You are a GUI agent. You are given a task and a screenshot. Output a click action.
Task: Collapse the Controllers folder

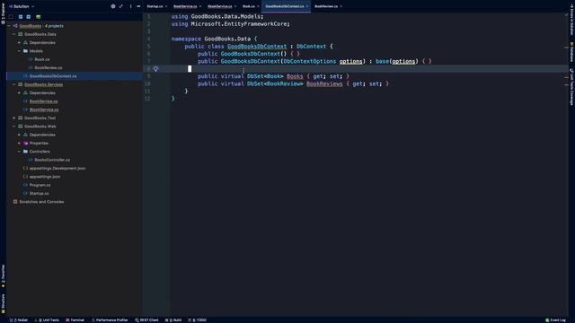point(19,152)
